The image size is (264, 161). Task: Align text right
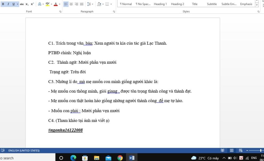(76, 4)
